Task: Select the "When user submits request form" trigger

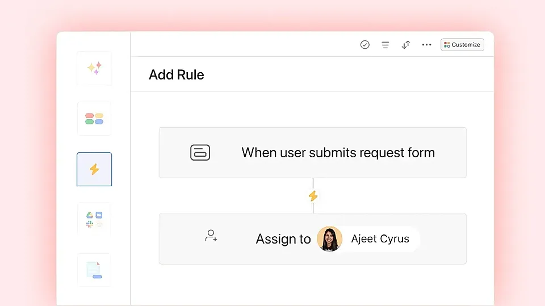Action: click(312, 153)
